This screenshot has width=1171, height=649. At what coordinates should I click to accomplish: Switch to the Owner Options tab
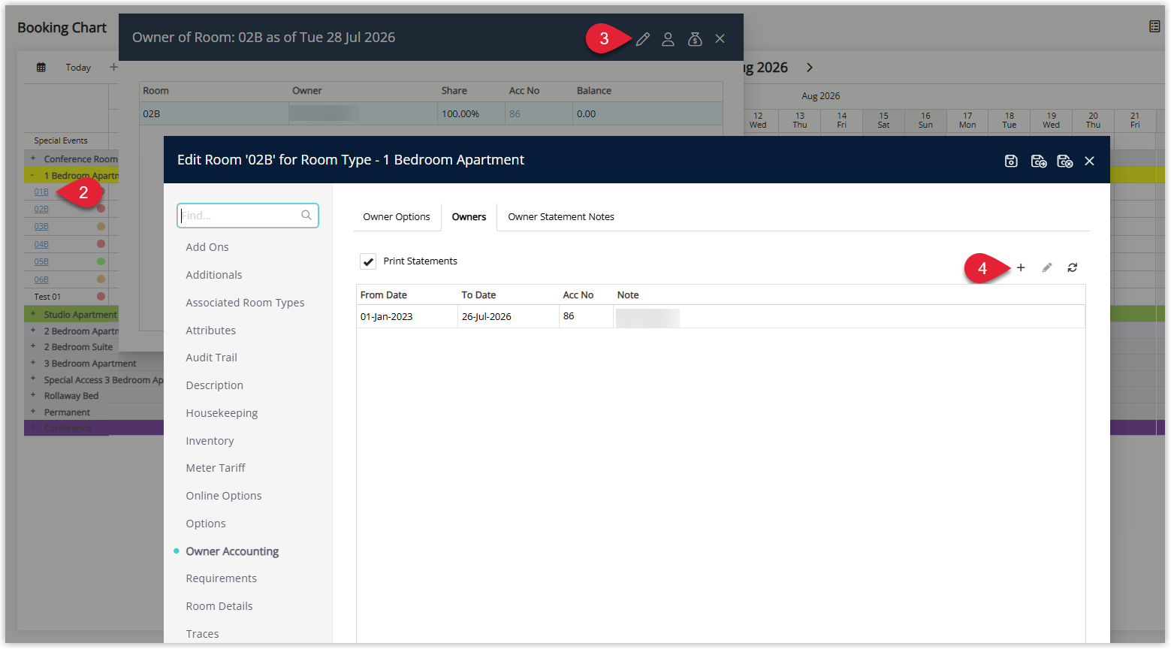397,217
